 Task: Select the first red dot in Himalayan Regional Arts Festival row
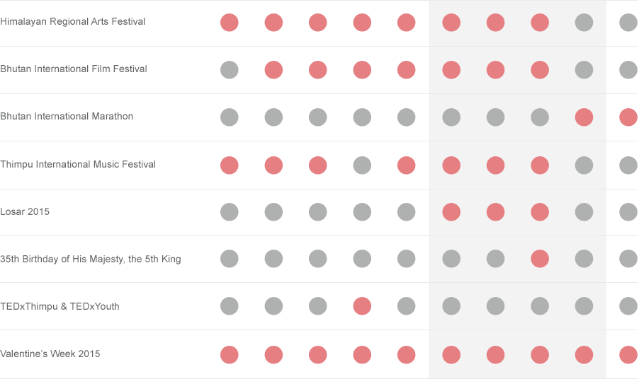(230, 23)
